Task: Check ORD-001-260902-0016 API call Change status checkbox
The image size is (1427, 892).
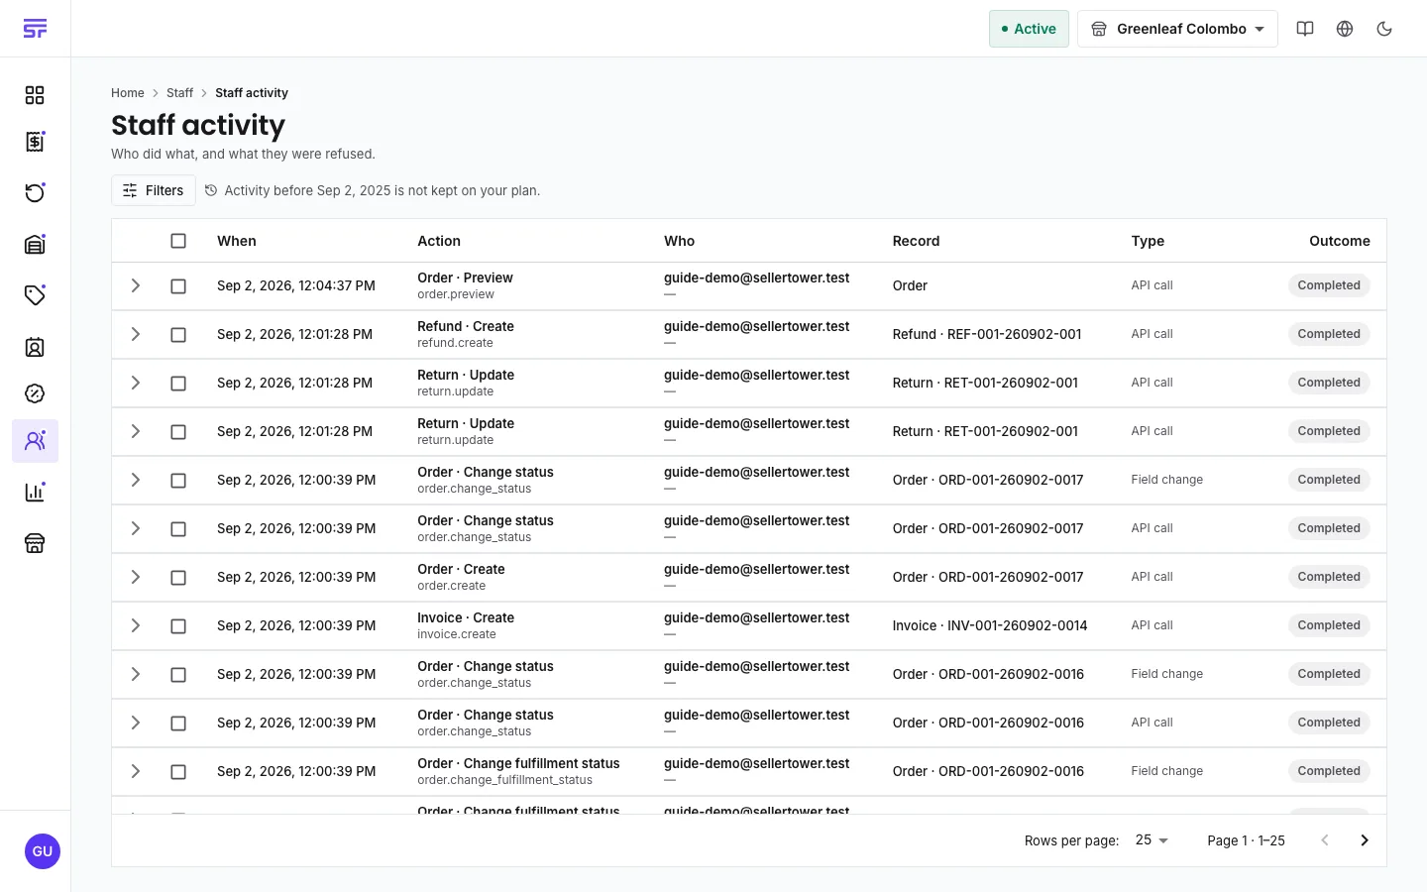Action: [178, 724]
